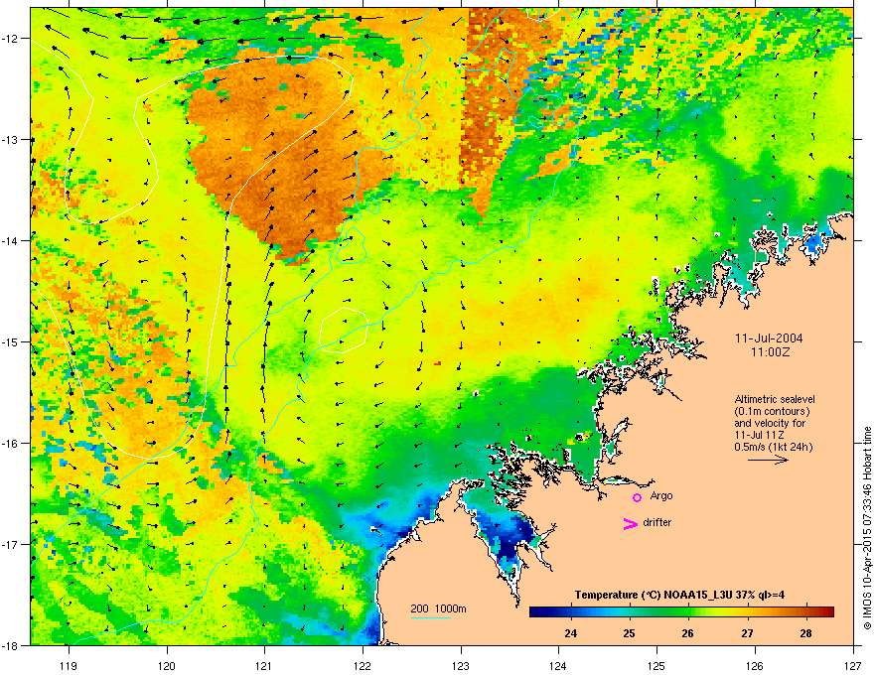
Task: Click the '25' temperature scale value
Action: click(630, 633)
